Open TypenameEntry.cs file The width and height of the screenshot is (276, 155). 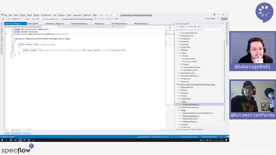tap(190, 119)
